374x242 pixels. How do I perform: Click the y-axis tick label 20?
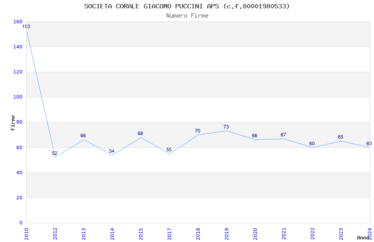19,198
